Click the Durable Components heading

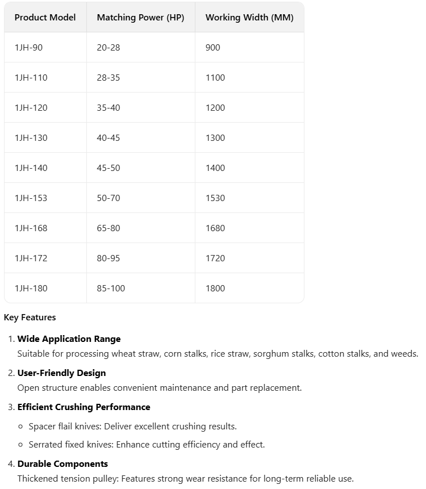[62, 464]
